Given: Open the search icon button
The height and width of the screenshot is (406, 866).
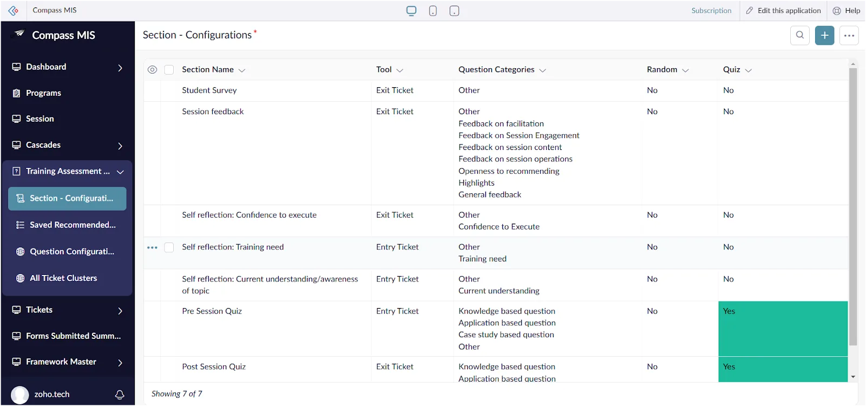Looking at the screenshot, I should 800,35.
